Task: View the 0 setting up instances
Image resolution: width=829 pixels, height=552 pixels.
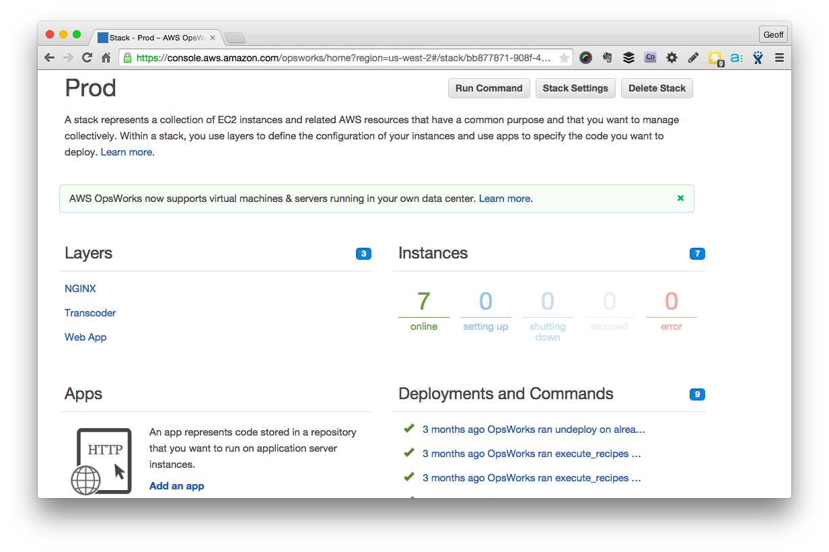Action: (x=486, y=310)
